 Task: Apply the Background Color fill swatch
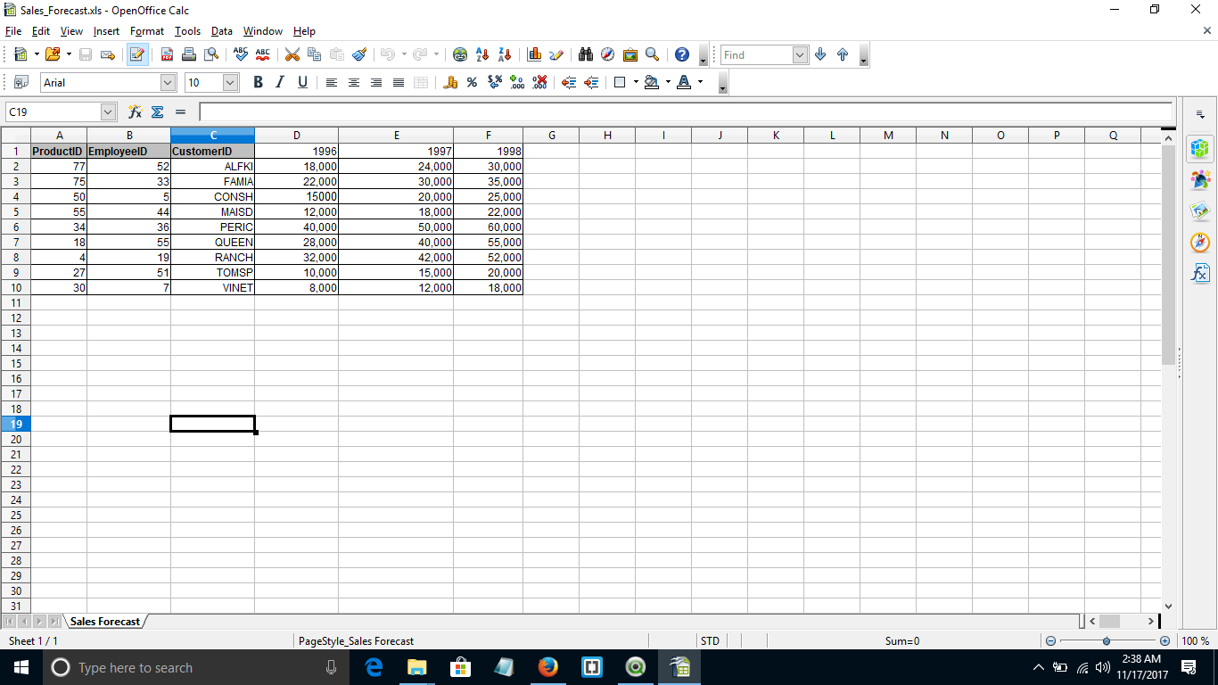point(652,83)
